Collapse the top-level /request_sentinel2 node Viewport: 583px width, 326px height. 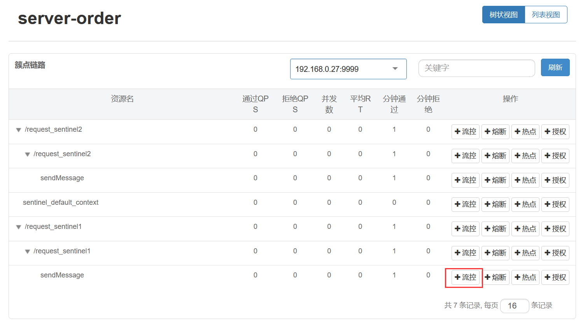click(x=18, y=130)
